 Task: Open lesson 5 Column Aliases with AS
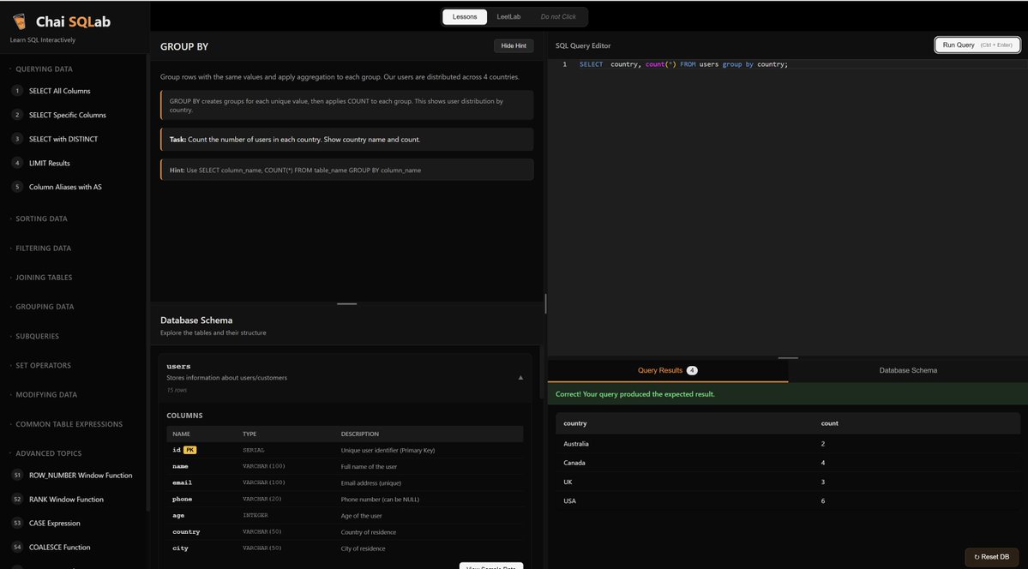pos(65,187)
